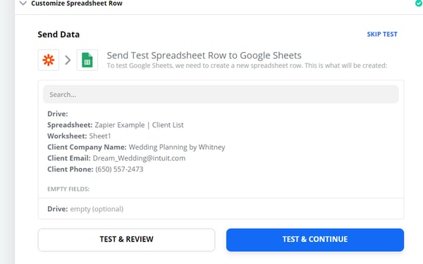Click the Client Company Name entry
This screenshot has width=423, height=264.
pyautogui.click(x=136, y=147)
